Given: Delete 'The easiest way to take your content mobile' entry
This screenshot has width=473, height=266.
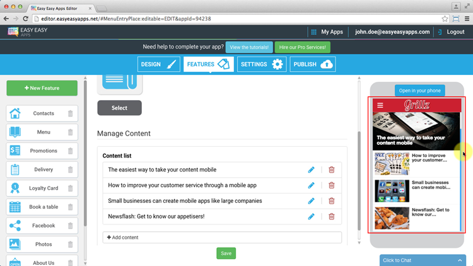Looking at the screenshot, I should [x=332, y=170].
